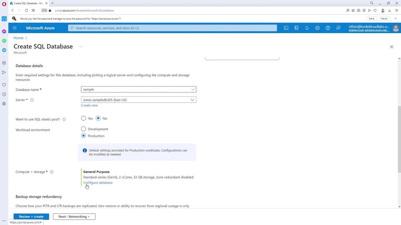Screen dimensions: 401x225
Task: Open the browser downloads icon
Action: pos(389,10)
